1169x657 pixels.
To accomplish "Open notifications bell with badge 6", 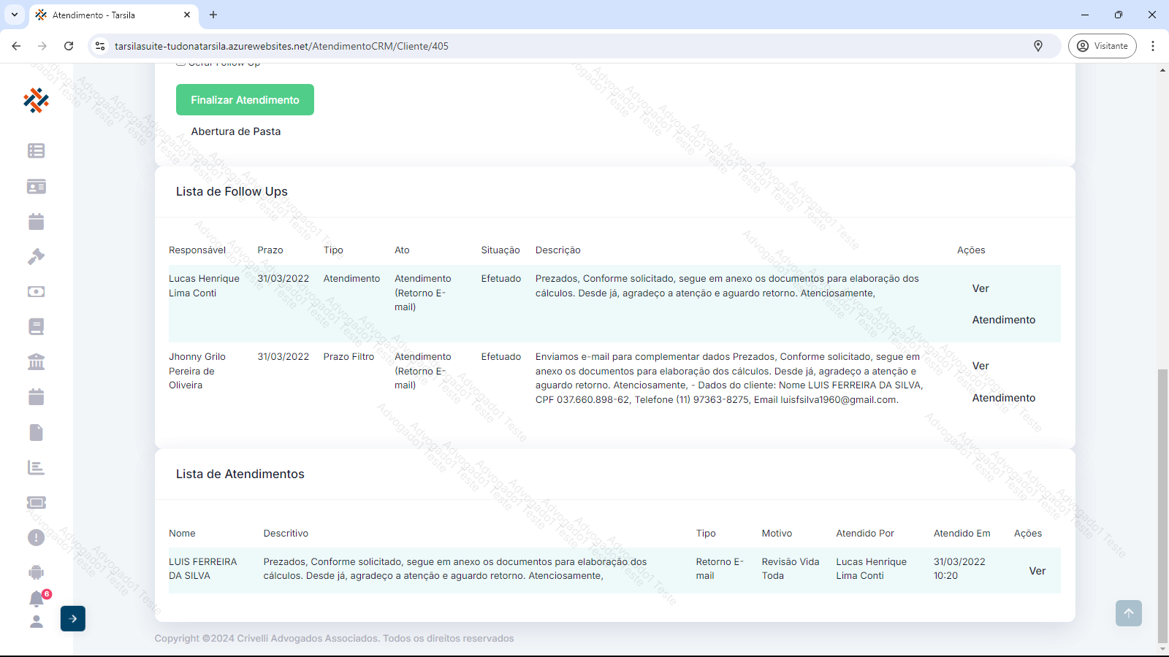I will (37, 599).
